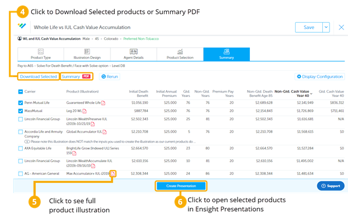
Task: Download the Summary PDF
Action: [x=76, y=76]
